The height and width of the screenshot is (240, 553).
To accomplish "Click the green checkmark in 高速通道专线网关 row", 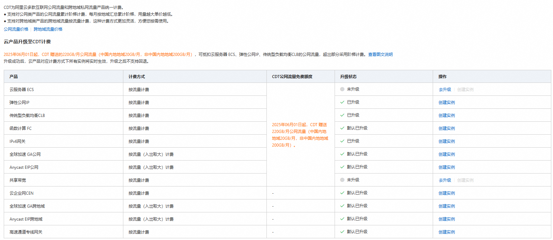I will pyautogui.click(x=342, y=232).
